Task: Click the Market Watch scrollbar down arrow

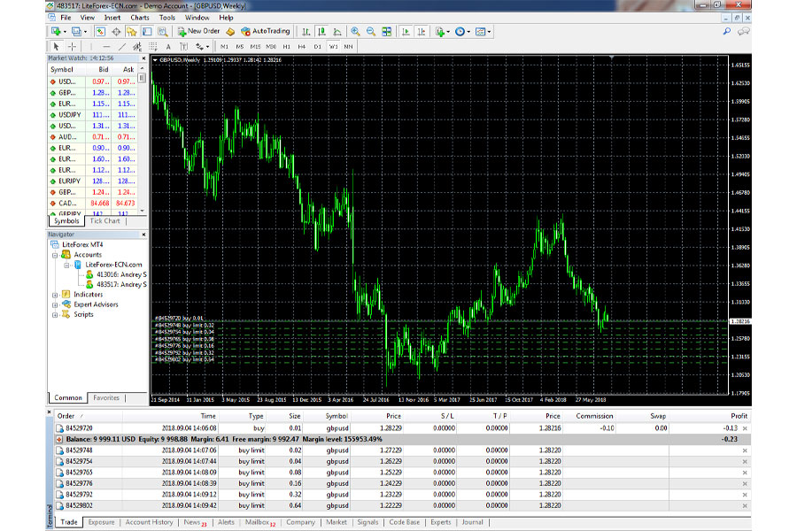Action: [142, 211]
